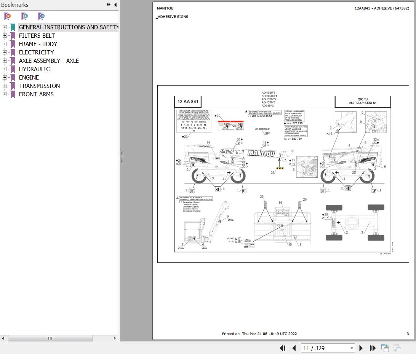Jump to the last page
The height and width of the screenshot is (354, 416).
[x=373, y=348]
